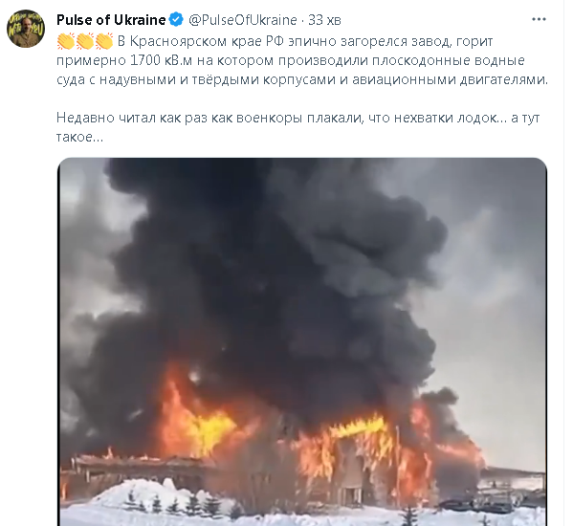Click the first clapping hands emoji
Screen dimensions: 573x526
(66, 41)
